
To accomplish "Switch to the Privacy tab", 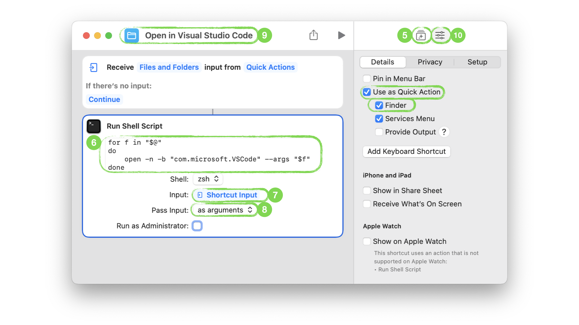I will click(x=430, y=62).
